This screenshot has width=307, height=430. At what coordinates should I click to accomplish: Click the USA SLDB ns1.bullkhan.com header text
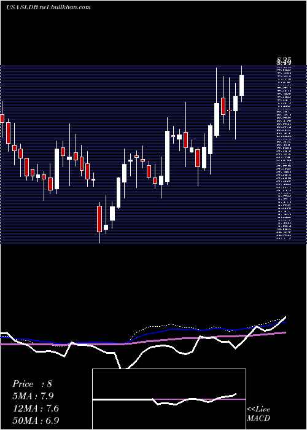pyautogui.click(x=49, y=7)
